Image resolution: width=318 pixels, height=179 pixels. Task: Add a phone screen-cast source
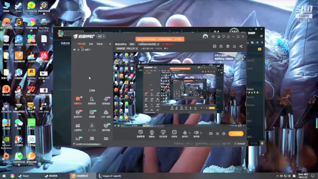tap(163, 134)
